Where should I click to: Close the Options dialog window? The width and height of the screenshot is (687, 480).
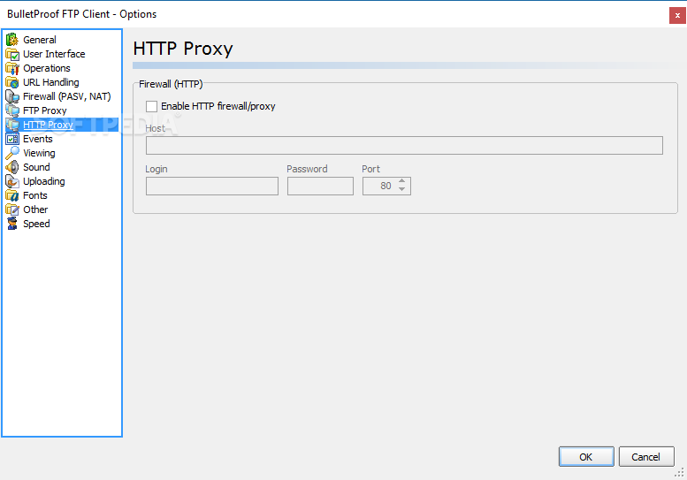click(677, 15)
